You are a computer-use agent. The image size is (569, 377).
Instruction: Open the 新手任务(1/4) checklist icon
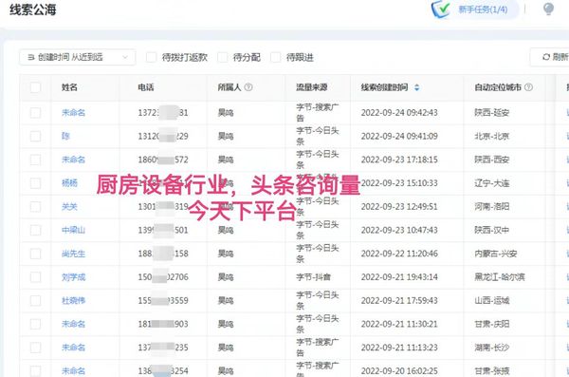click(x=441, y=9)
